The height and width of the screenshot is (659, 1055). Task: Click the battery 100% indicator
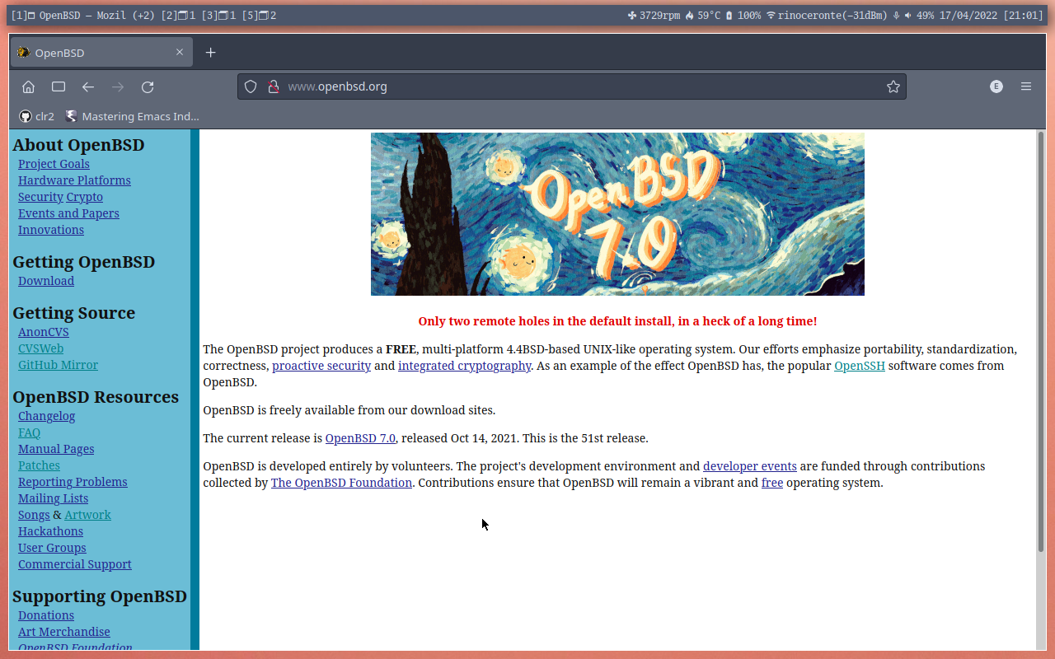(743, 15)
